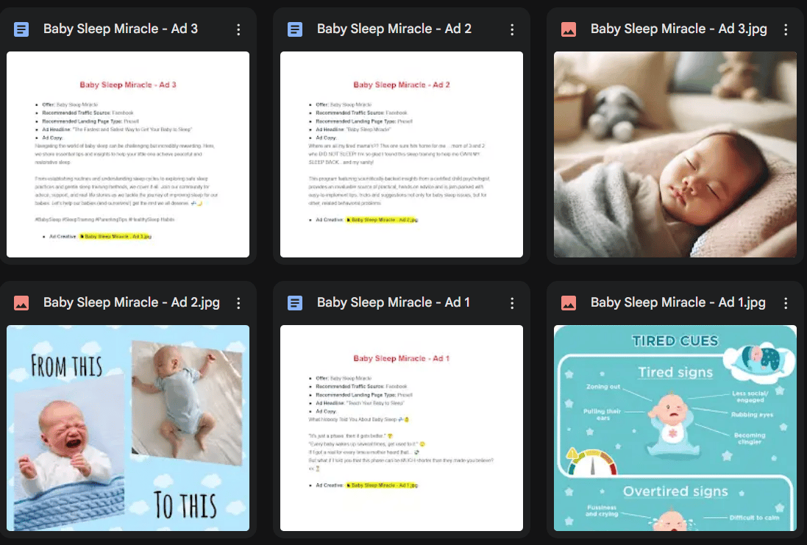
Task: Open the Ad 1 document preview
Action: [x=402, y=428]
